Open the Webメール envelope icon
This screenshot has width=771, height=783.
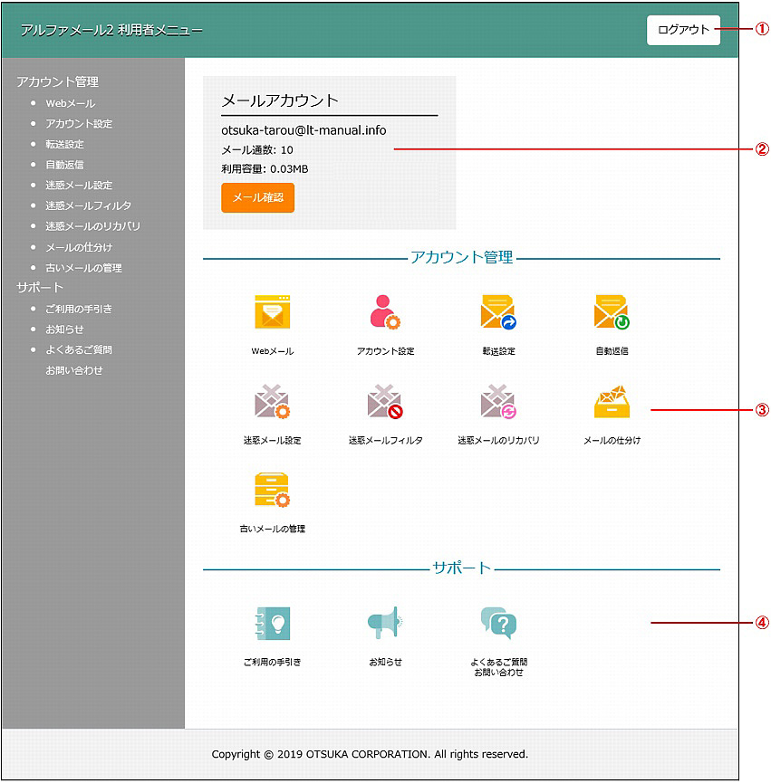[x=272, y=312]
